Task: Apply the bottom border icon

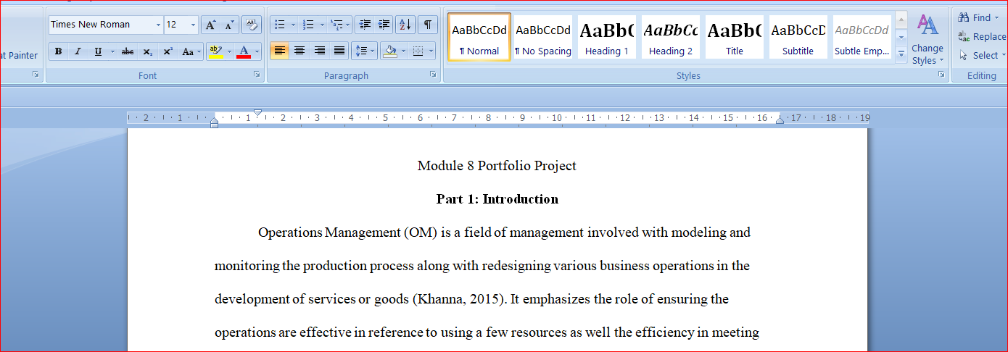Action: click(x=418, y=51)
